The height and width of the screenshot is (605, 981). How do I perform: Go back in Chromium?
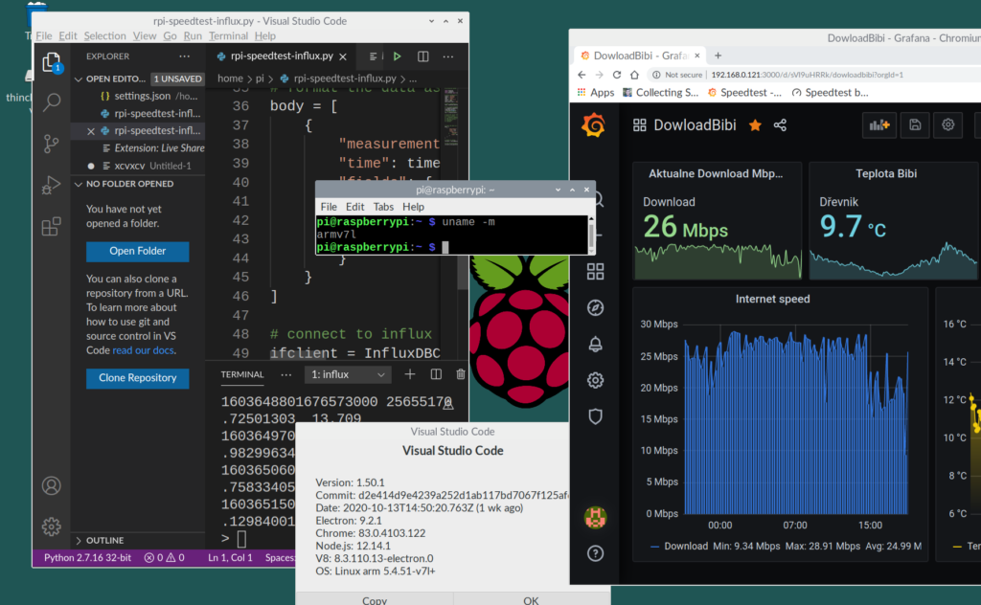coord(582,75)
